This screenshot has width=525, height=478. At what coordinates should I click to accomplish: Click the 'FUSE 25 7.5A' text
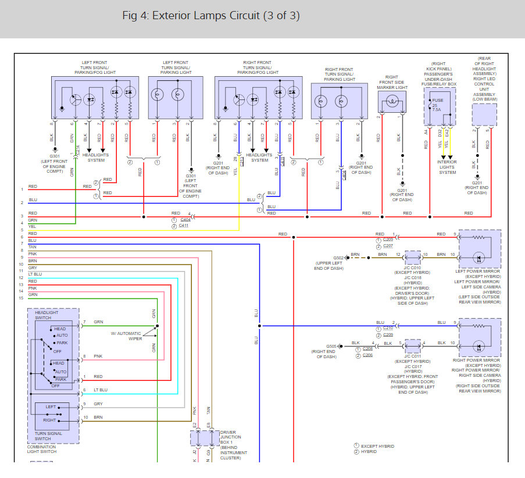[438, 105]
